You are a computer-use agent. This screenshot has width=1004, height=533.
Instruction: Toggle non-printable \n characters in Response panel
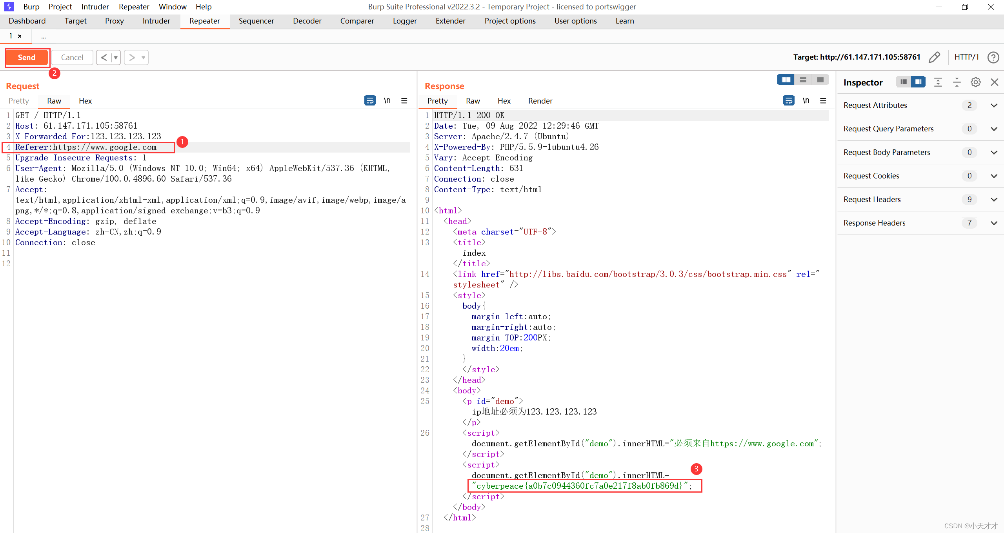806,100
